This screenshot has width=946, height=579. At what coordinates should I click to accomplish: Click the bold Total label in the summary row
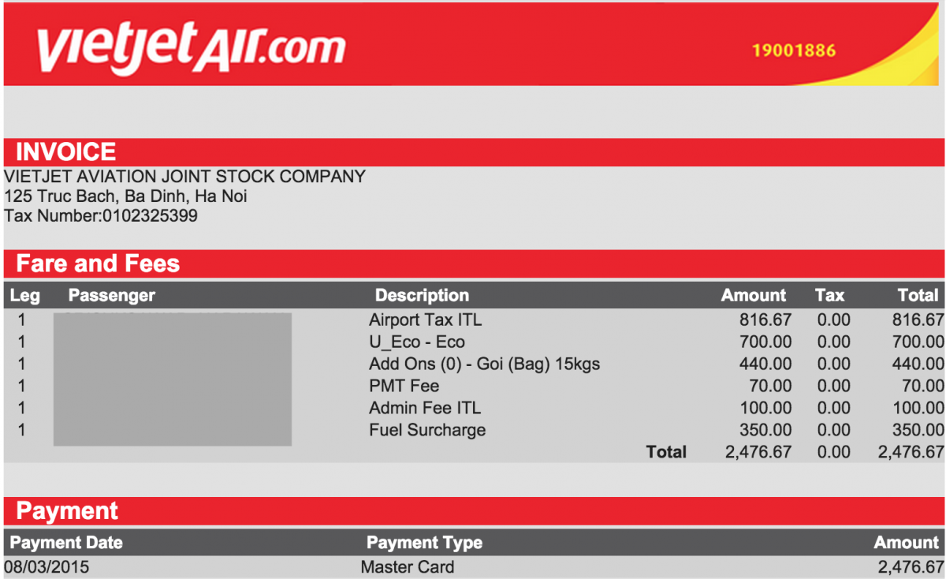(x=666, y=453)
